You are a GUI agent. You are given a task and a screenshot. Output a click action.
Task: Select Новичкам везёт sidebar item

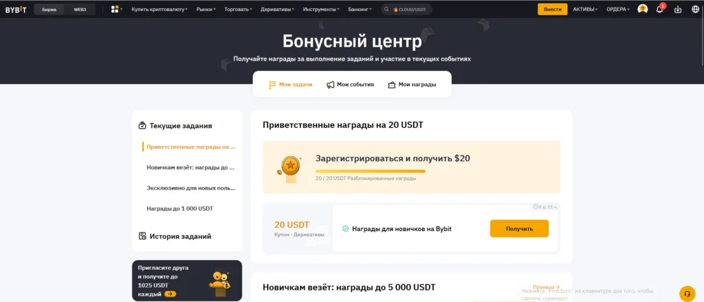point(191,167)
